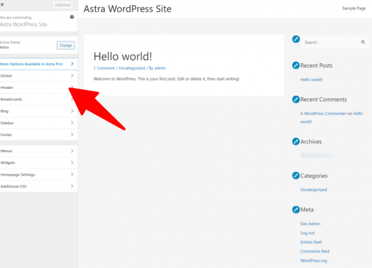Click the magnifier search icon

point(363,42)
